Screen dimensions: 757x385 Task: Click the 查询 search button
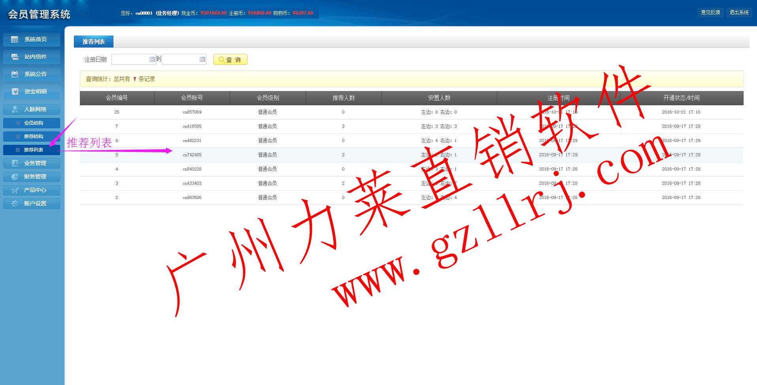[230, 59]
